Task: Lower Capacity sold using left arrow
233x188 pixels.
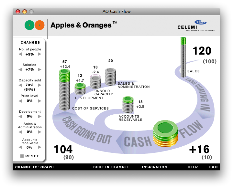Action: pos(20,85)
